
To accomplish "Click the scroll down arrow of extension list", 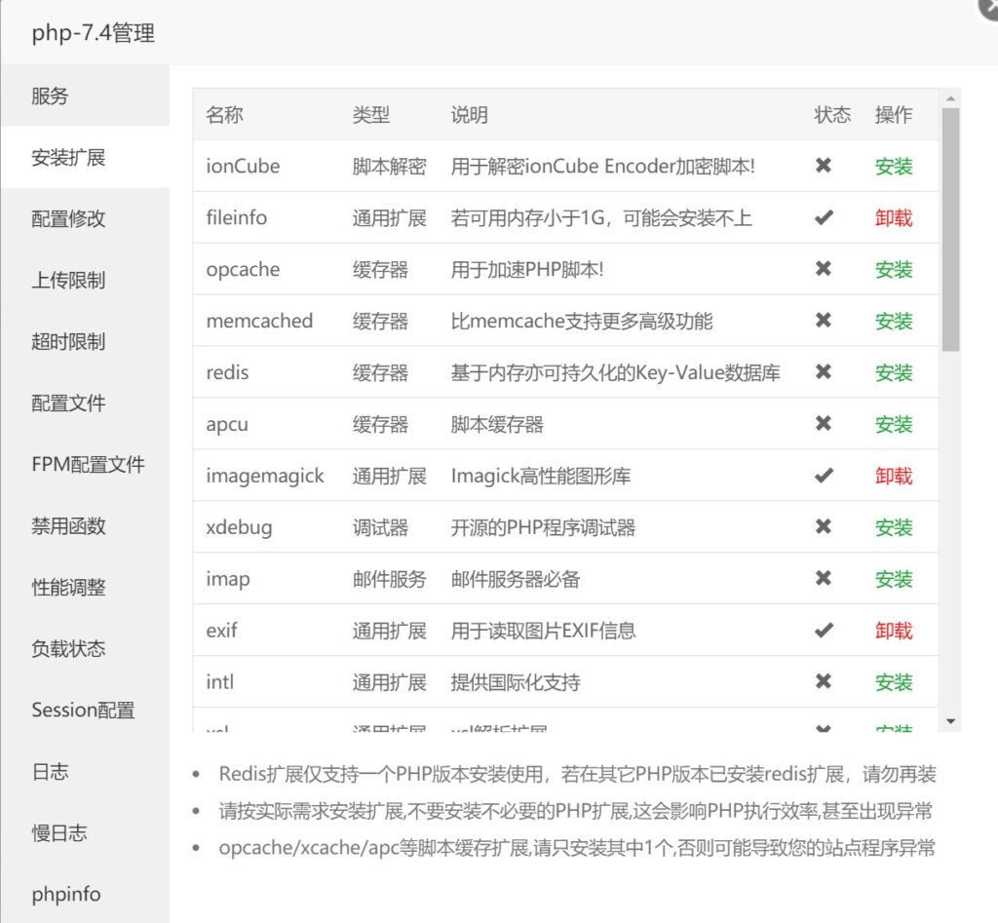I will coord(950,721).
